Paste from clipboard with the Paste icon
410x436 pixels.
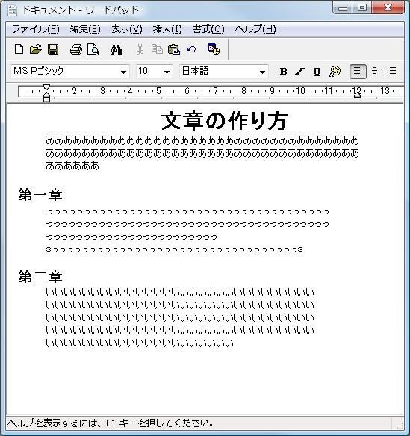point(174,49)
